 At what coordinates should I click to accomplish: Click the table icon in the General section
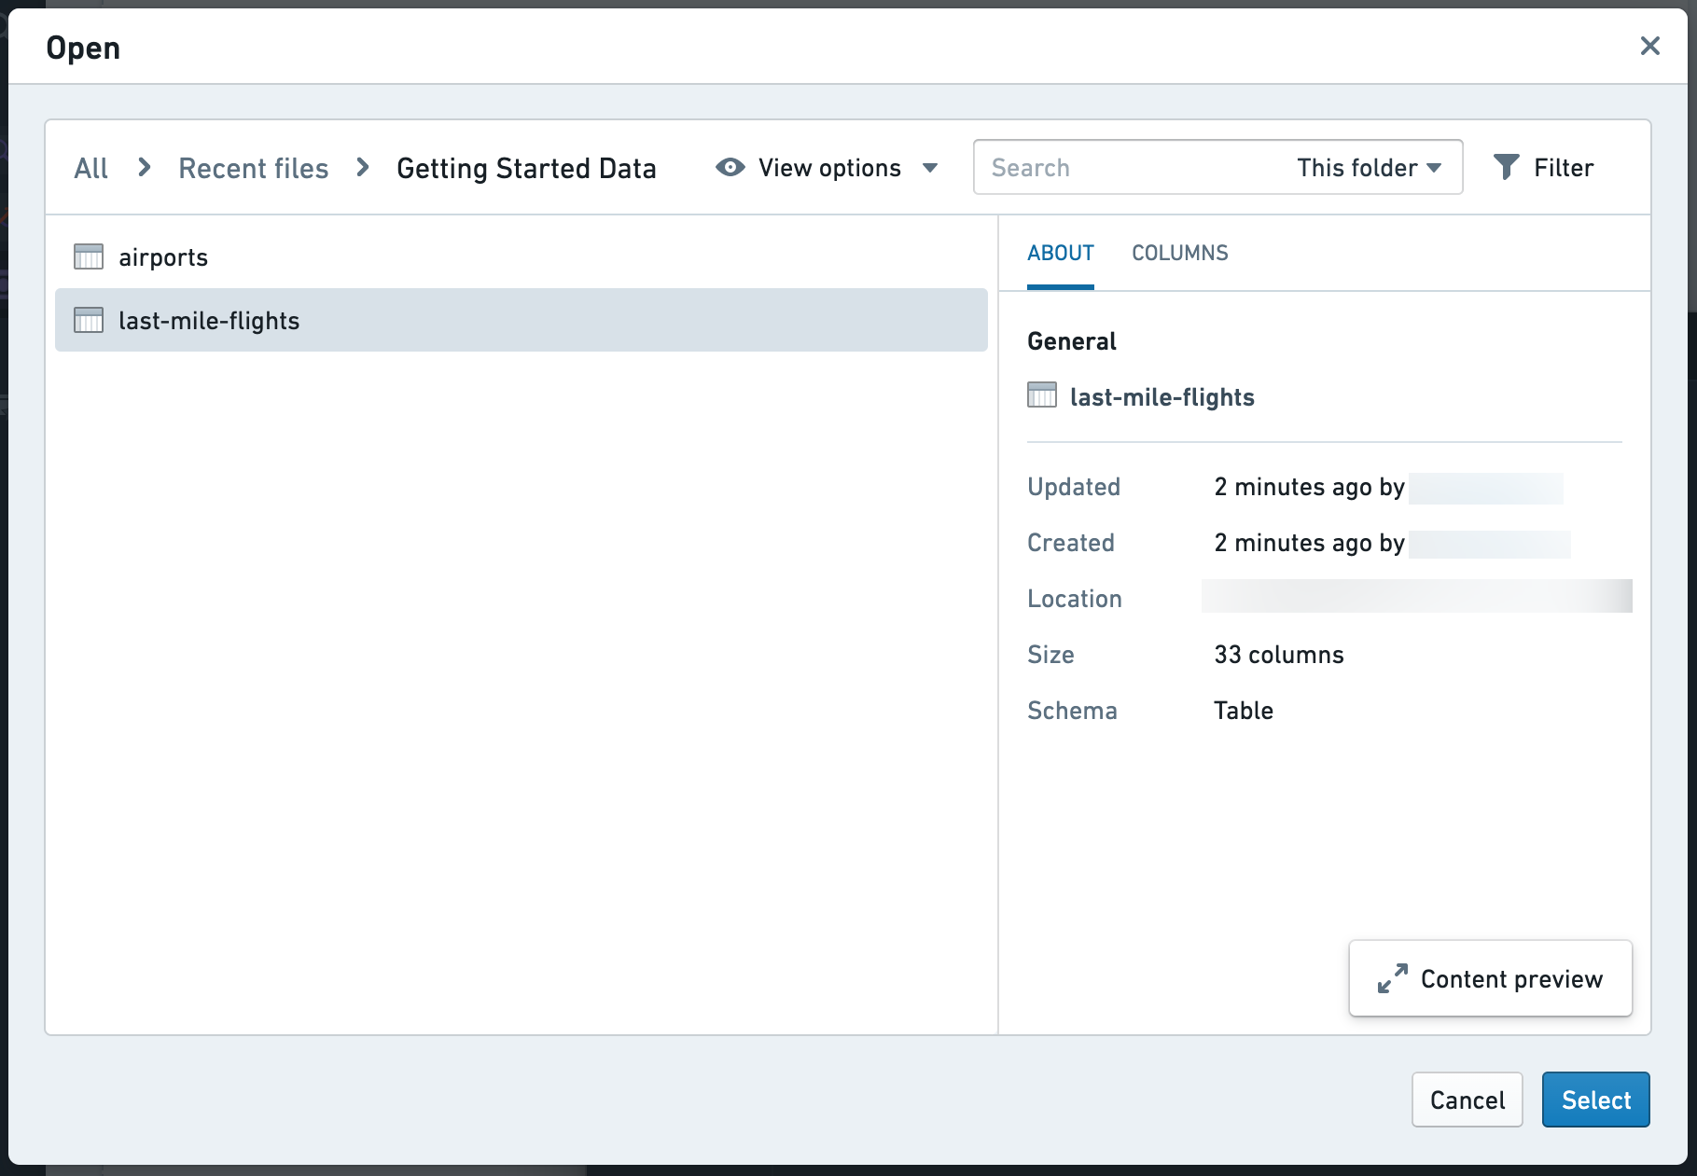(1042, 395)
